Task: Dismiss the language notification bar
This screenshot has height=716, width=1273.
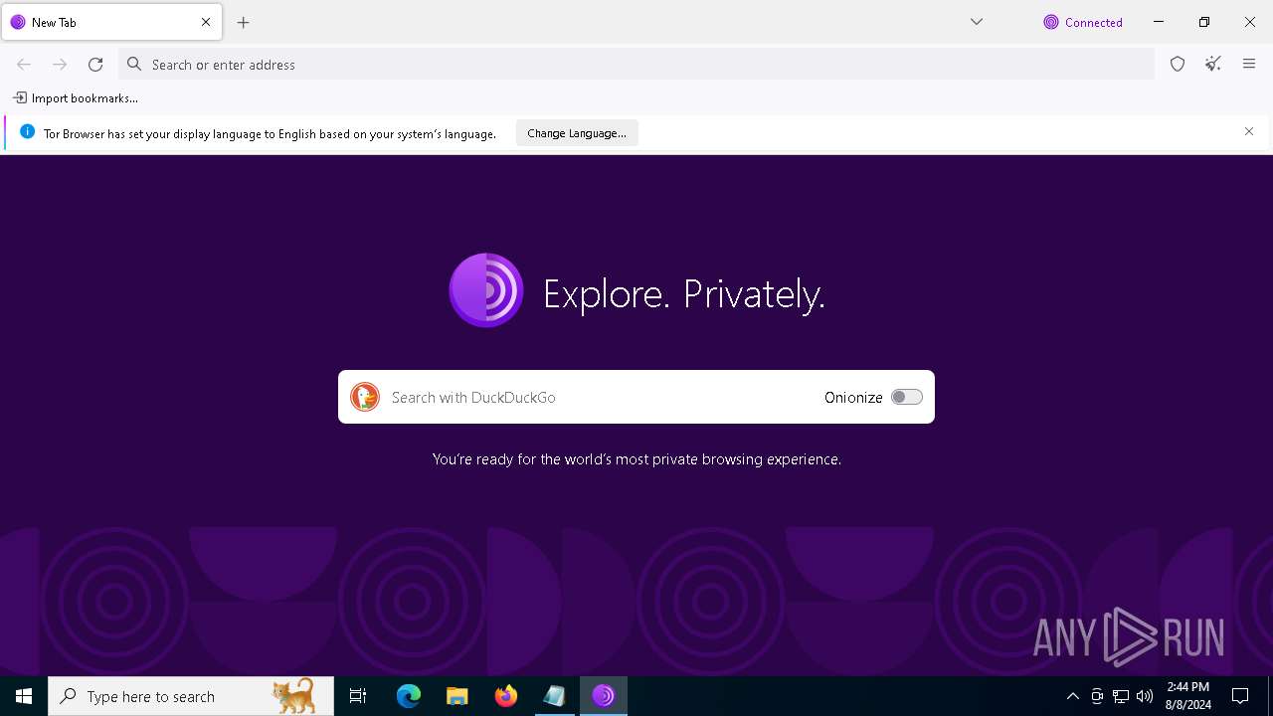Action: (x=1249, y=131)
